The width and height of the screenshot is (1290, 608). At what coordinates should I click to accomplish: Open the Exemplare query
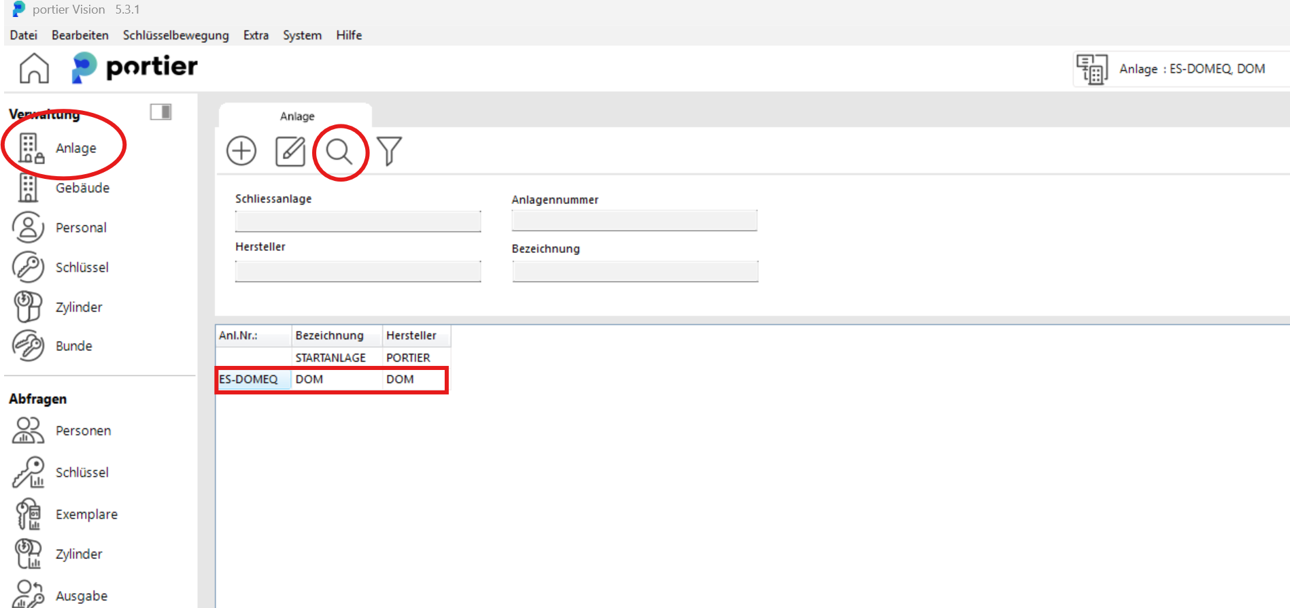(66, 514)
